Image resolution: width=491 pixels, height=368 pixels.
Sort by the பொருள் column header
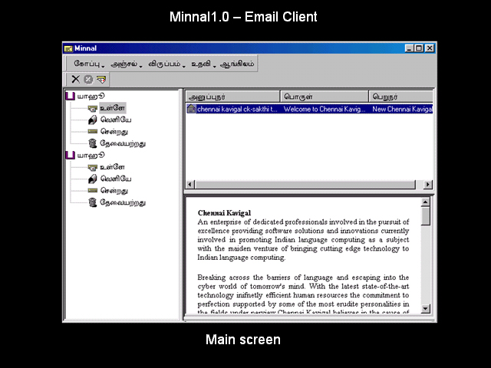325,97
